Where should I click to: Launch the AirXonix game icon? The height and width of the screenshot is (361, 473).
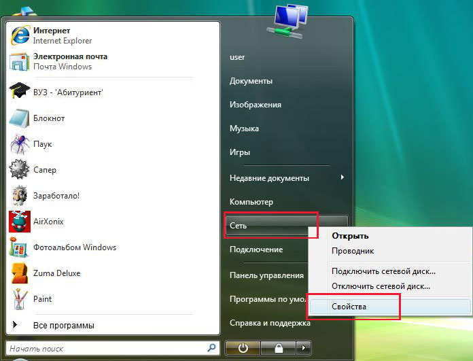click(x=20, y=221)
